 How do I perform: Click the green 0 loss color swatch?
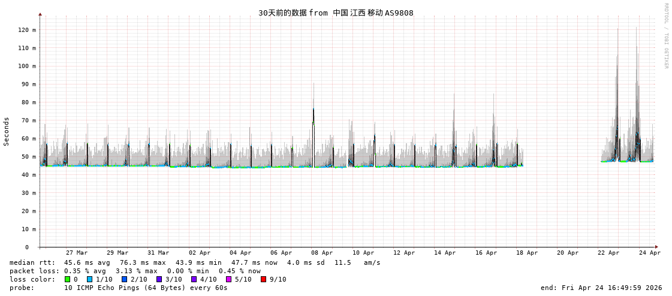[68, 279]
